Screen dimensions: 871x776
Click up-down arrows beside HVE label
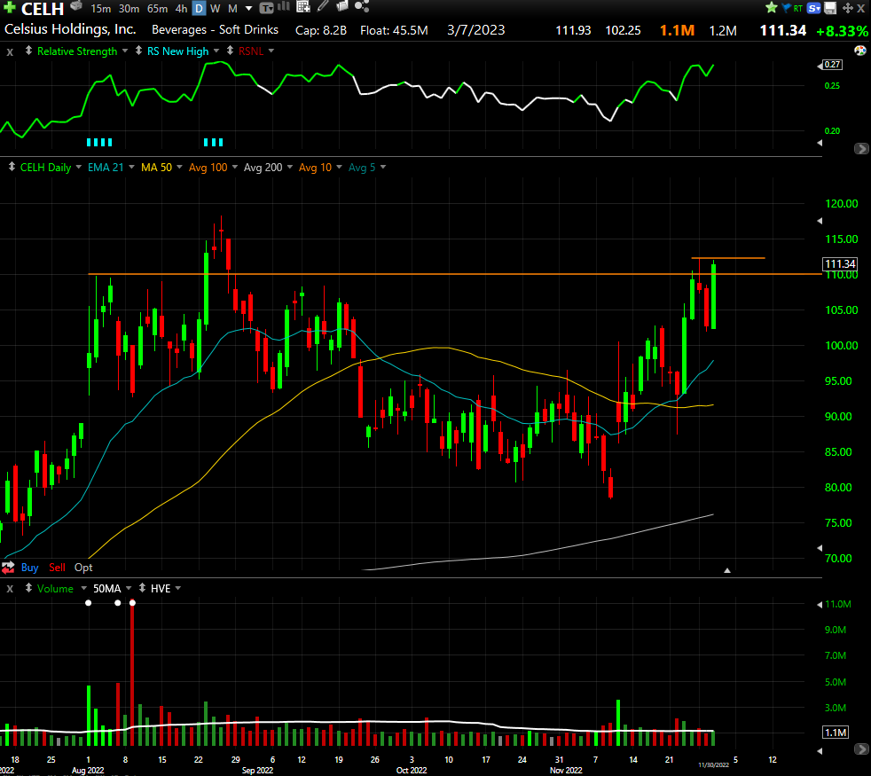(x=142, y=588)
